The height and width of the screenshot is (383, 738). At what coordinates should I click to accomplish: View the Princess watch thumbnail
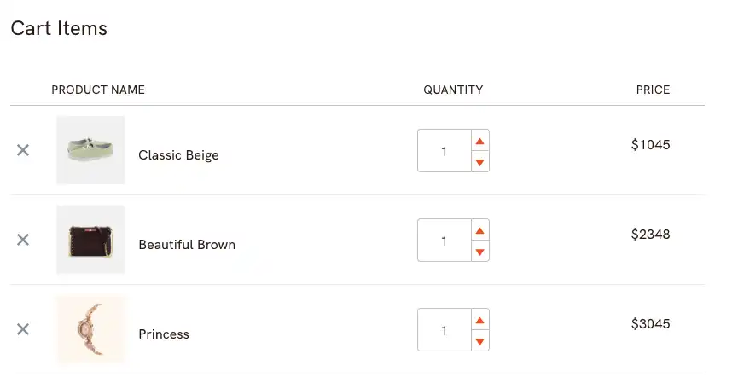[90, 329]
